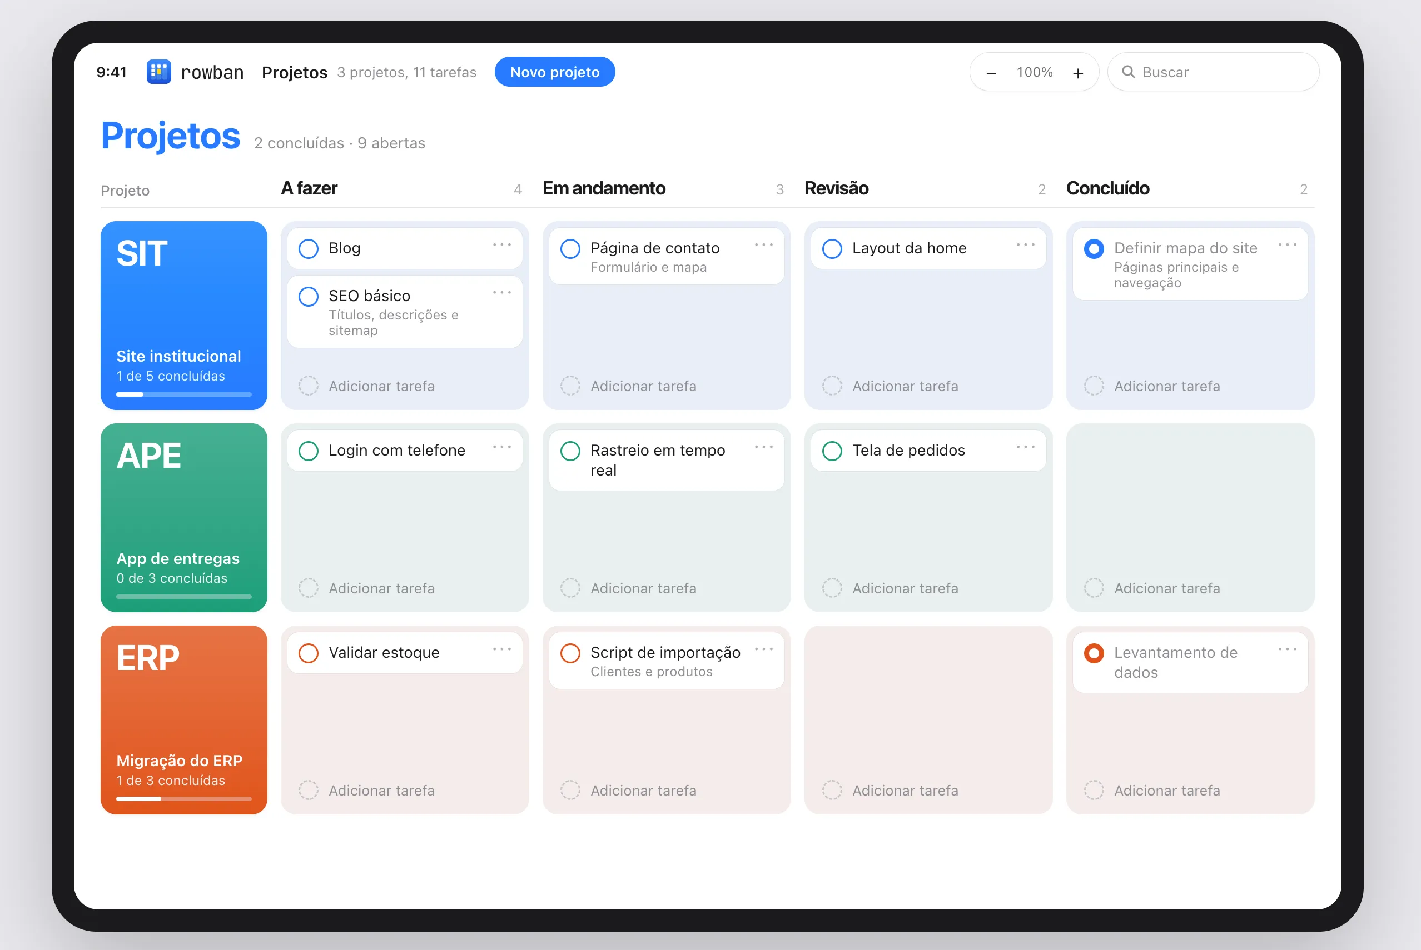
Task: Mark Blog task as complete
Action: (x=309, y=248)
